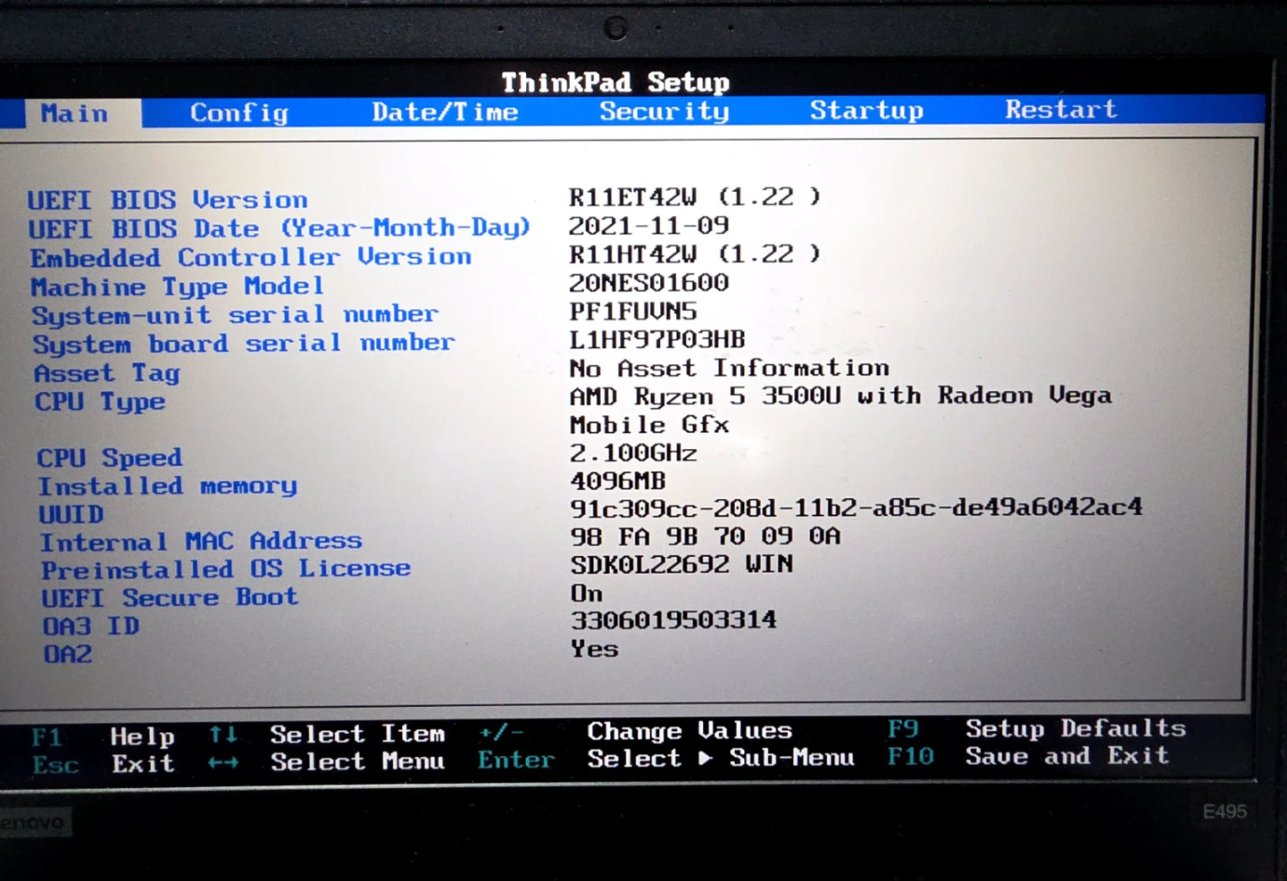The height and width of the screenshot is (881, 1287).
Task: Select the OA3 ID label
Action: click(91, 626)
